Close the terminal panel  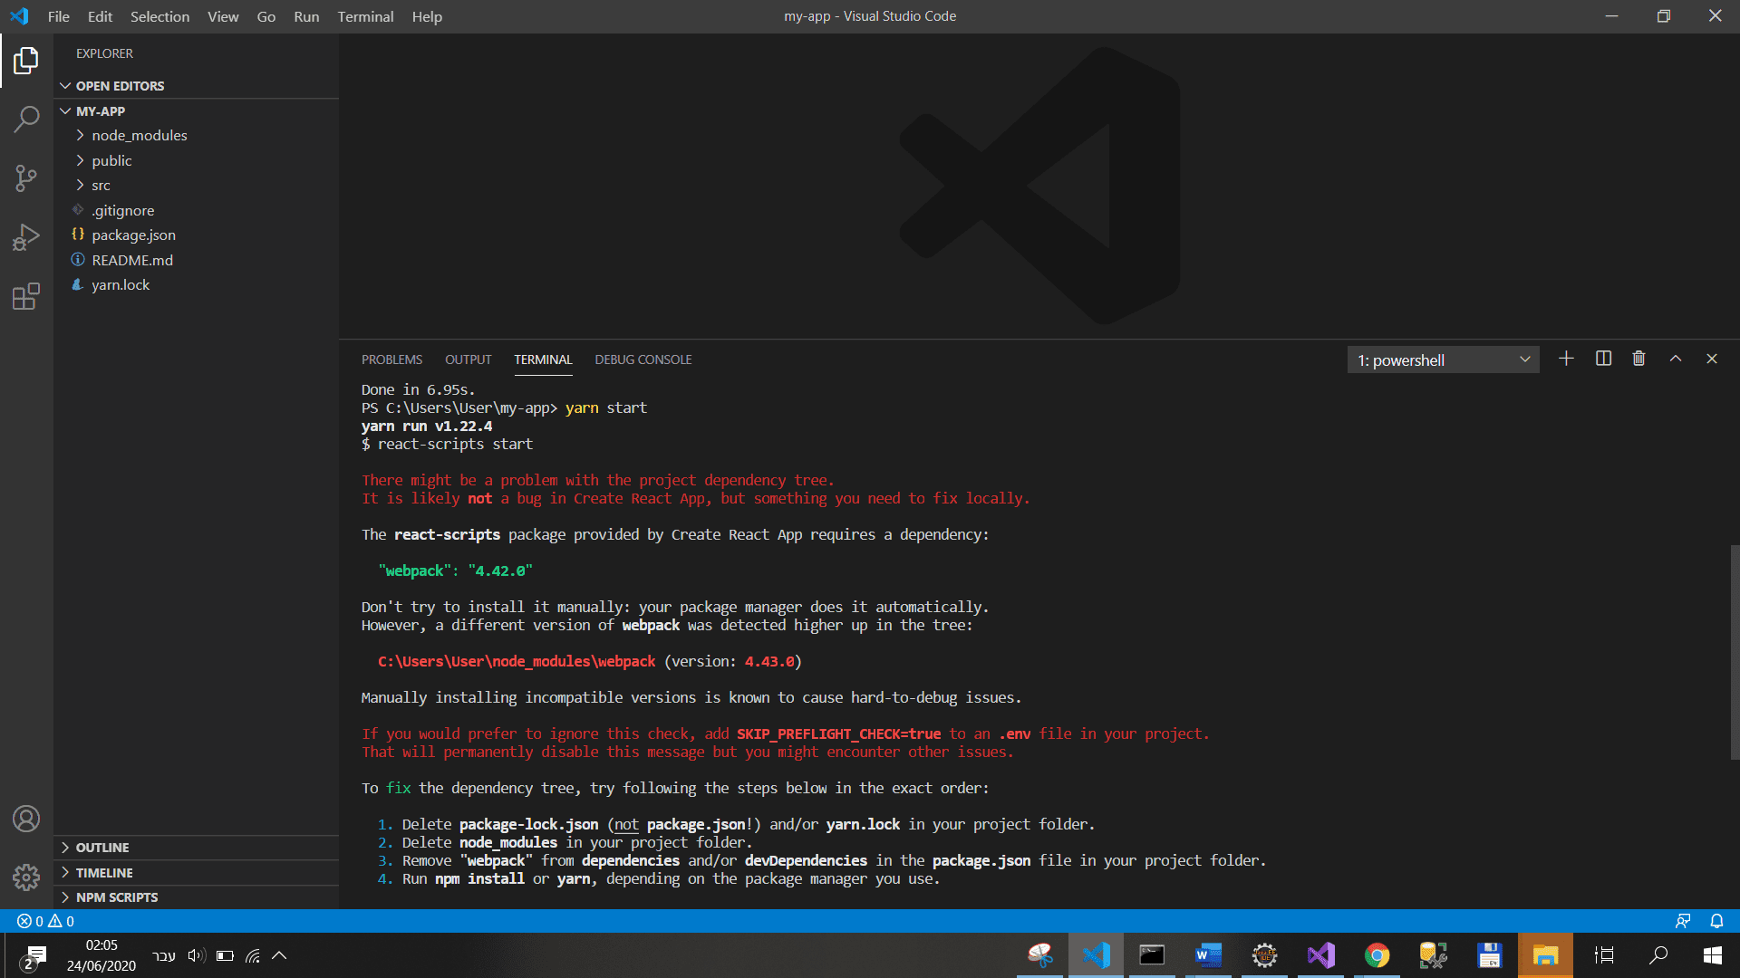tap(1712, 359)
